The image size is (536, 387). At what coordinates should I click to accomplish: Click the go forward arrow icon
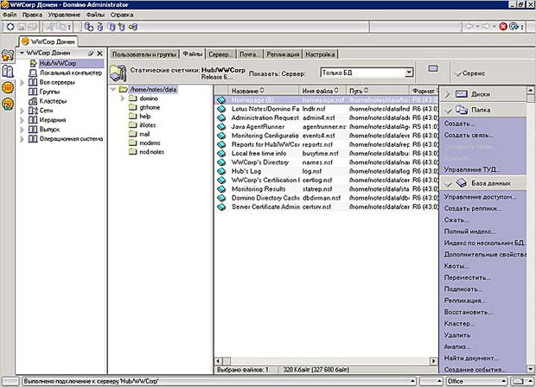485,26
